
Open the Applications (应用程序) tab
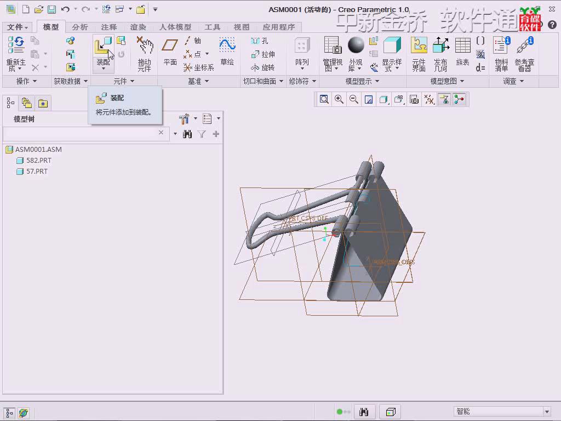pyautogui.click(x=279, y=27)
